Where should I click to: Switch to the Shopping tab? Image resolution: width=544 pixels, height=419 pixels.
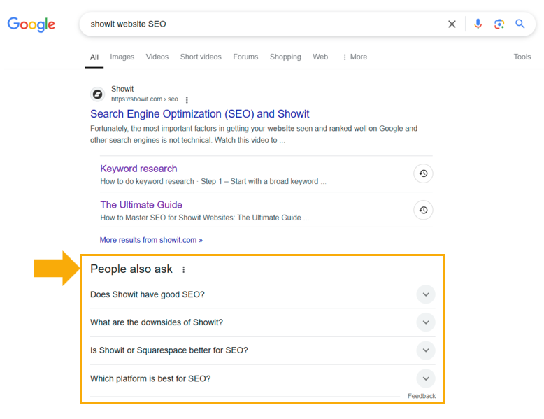(285, 57)
